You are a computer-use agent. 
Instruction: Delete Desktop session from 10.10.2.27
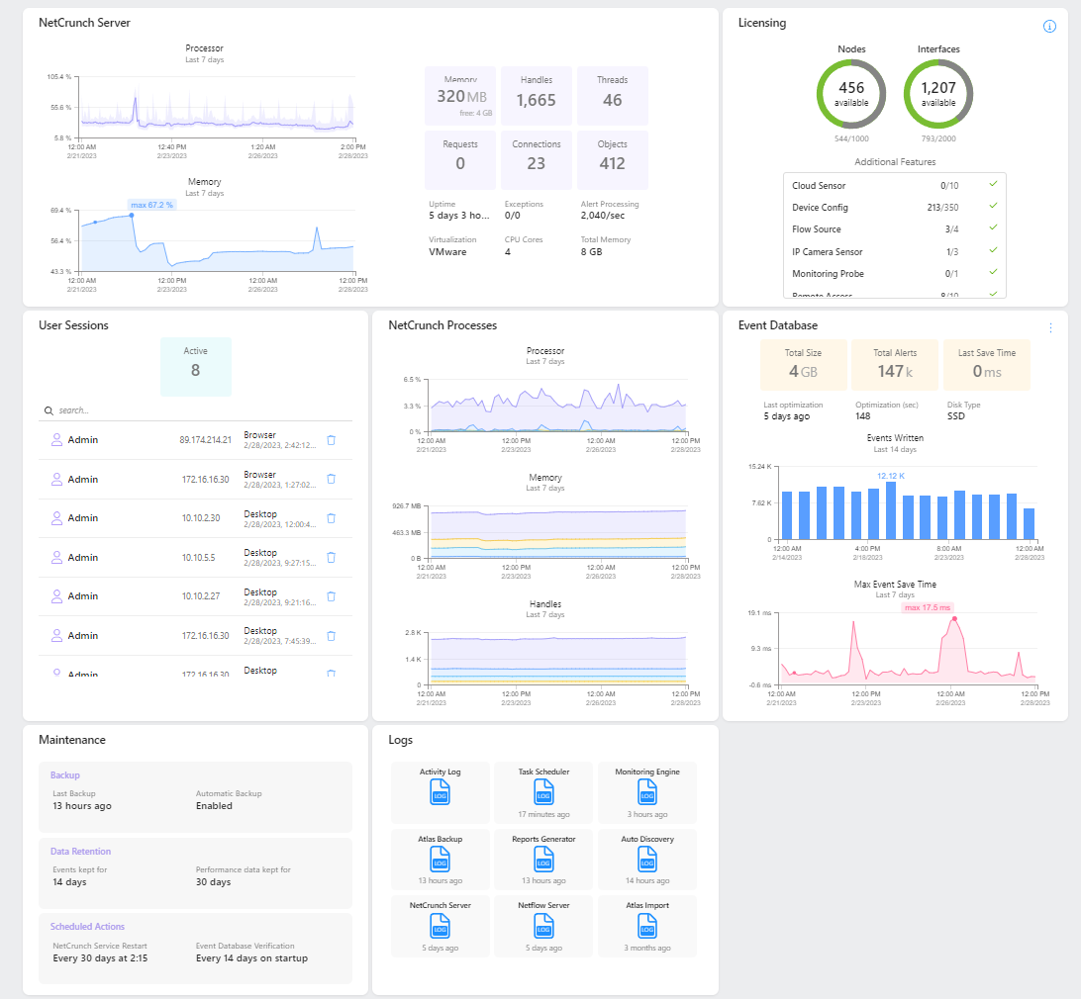[x=331, y=596]
